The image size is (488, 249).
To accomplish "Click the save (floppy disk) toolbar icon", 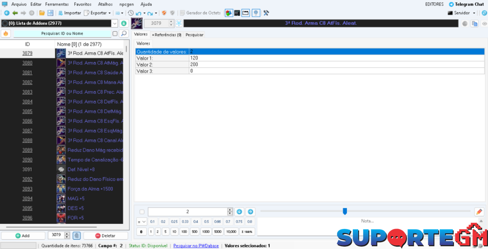I will pyautogui.click(x=50, y=13).
